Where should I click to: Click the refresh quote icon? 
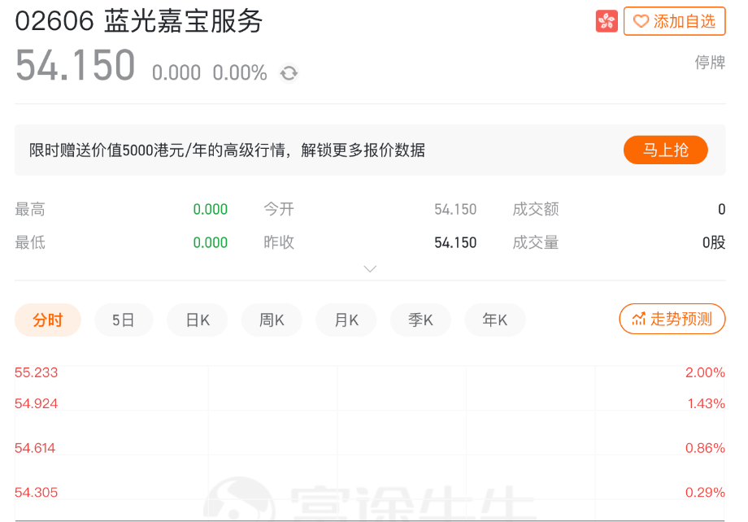289,73
